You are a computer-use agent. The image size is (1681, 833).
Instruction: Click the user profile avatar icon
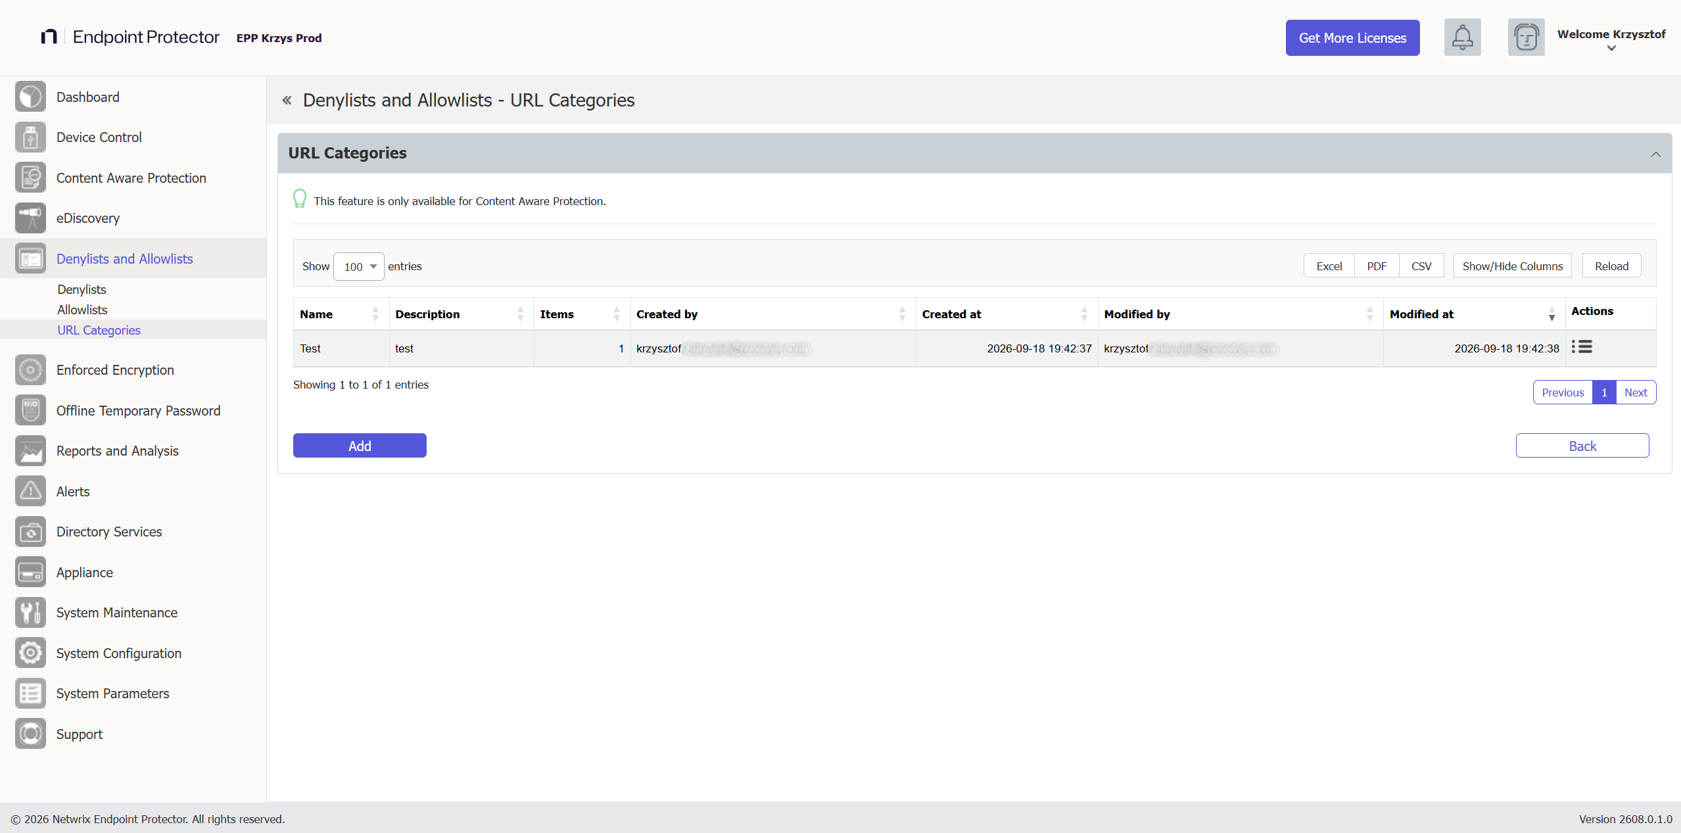(1526, 37)
